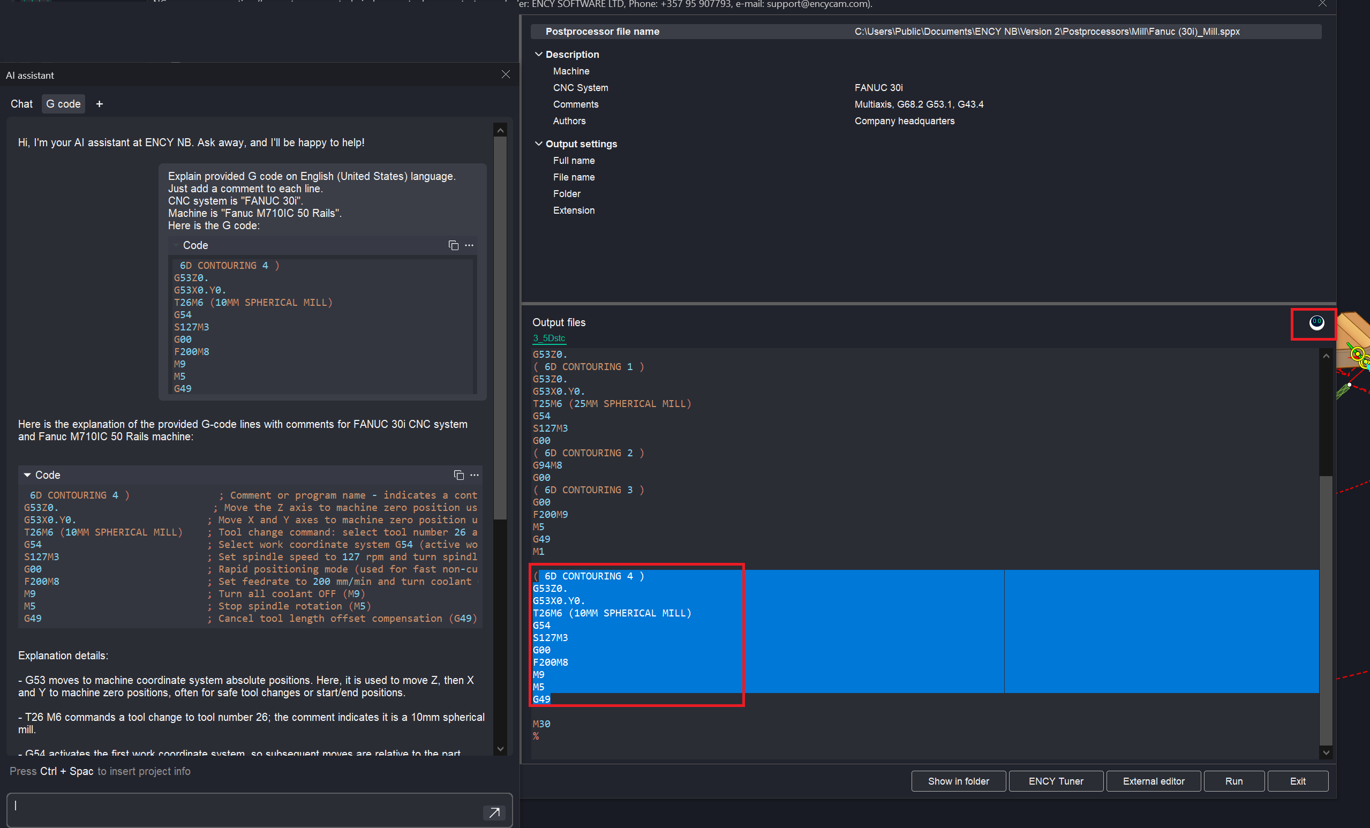Switch to the Chat tab
Viewport: 1370px width, 828px height.
pos(21,104)
